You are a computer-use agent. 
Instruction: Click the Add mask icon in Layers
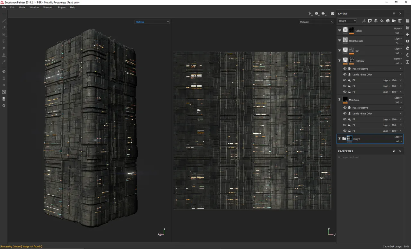click(x=370, y=21)
